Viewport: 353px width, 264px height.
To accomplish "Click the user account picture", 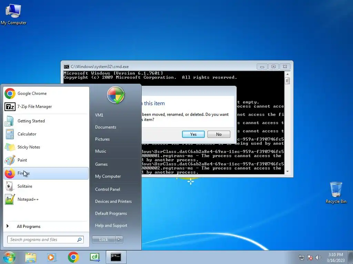I will coord(116,95).
